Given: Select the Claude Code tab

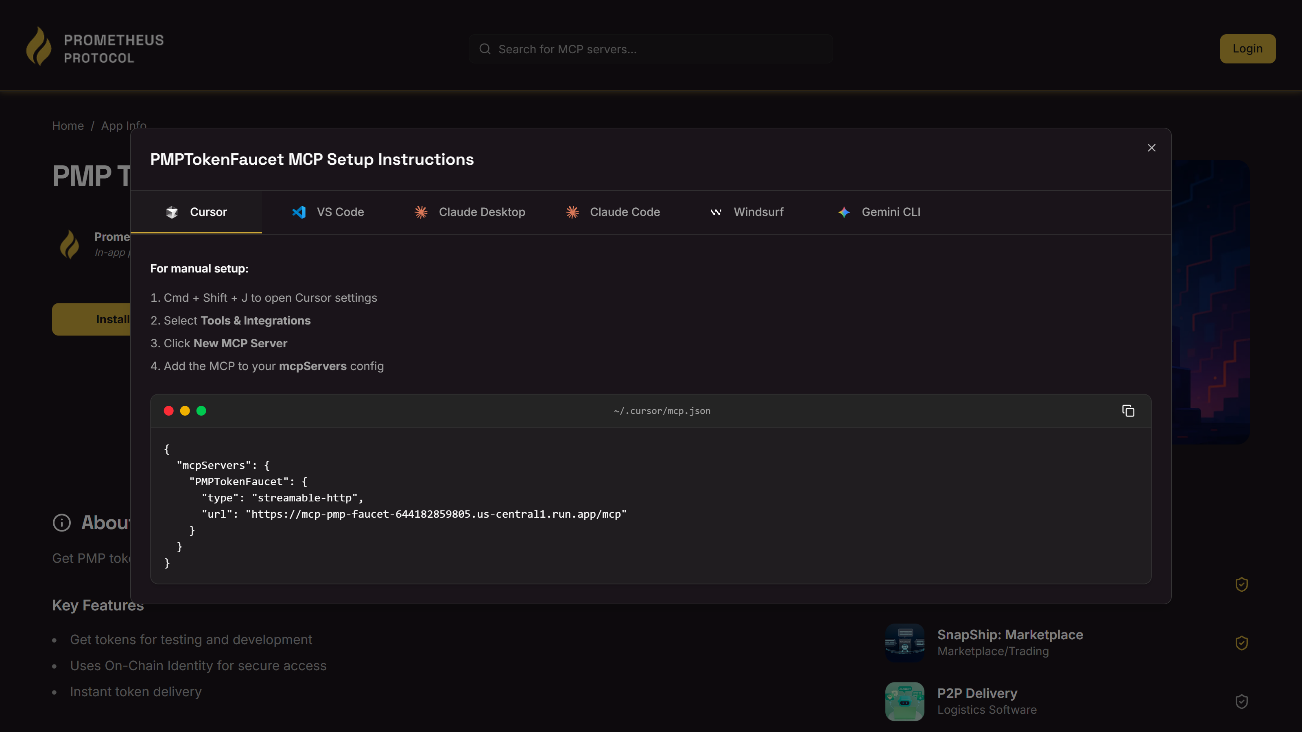Looking at the screenshot, I should click(613, 212).
